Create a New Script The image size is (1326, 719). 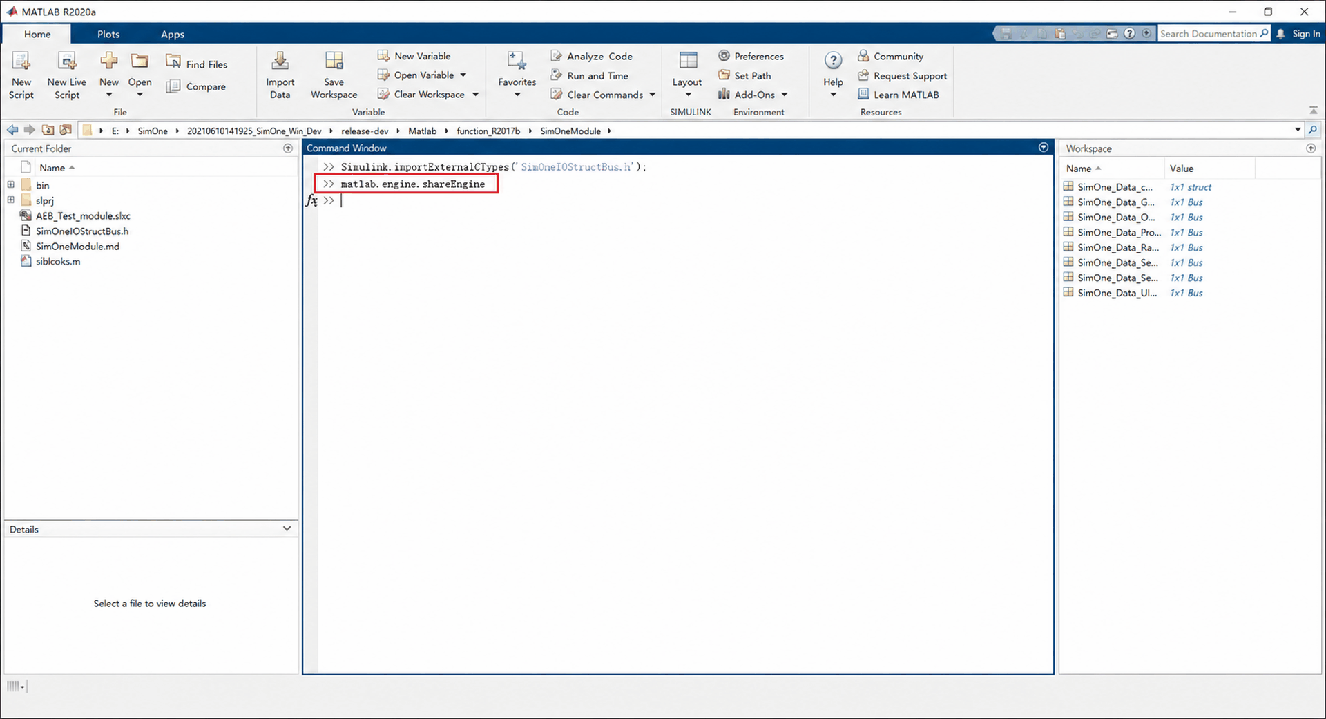21,76
